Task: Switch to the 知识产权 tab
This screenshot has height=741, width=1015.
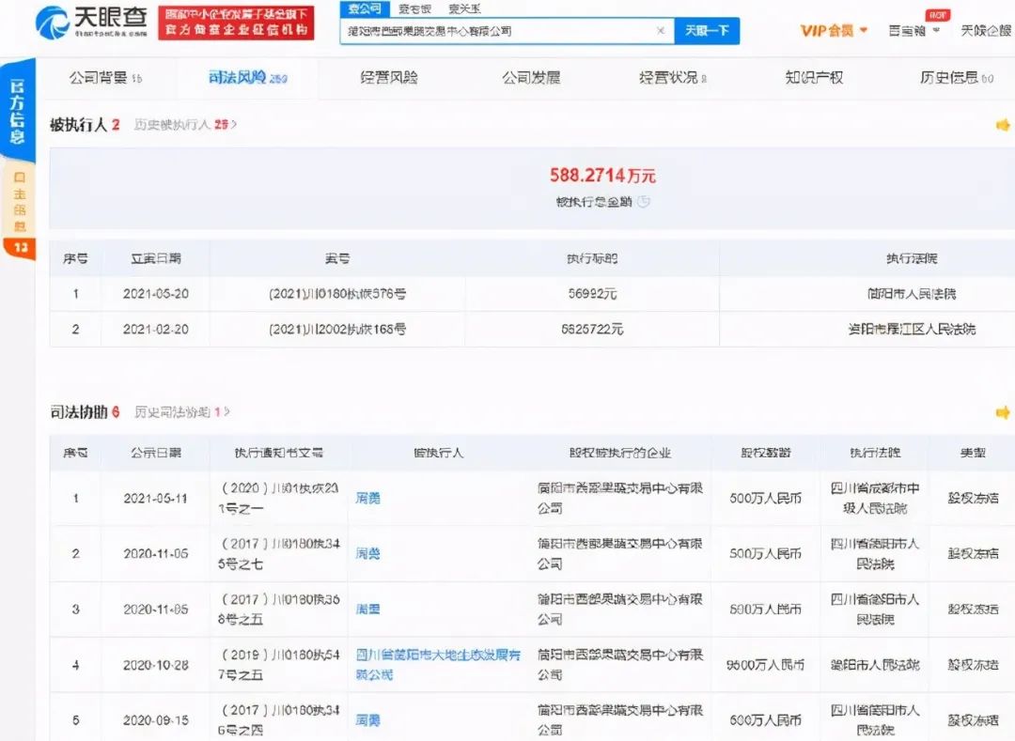Action: tap(814, 78)
